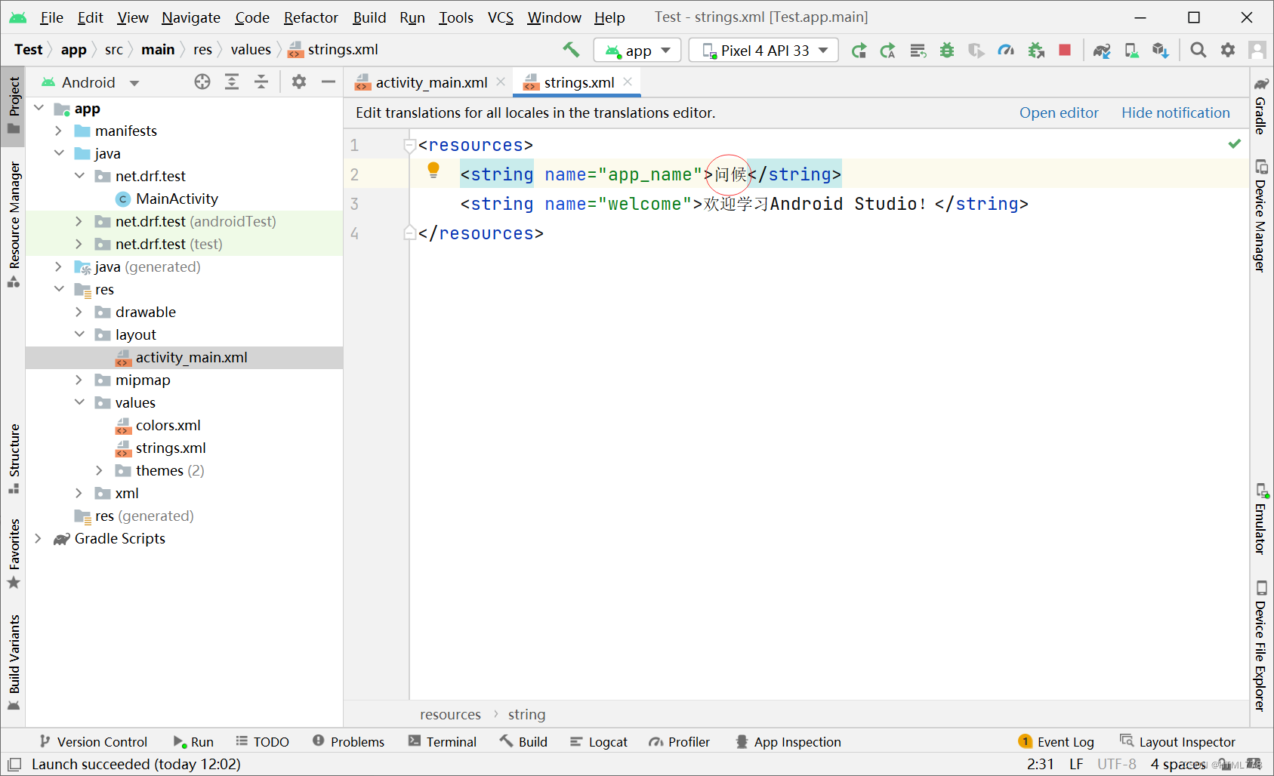Click the Profile app speedometer icon
The width and height of the screenshot is (1274, 776).
pyautogui.click(x=1006, y=50)
